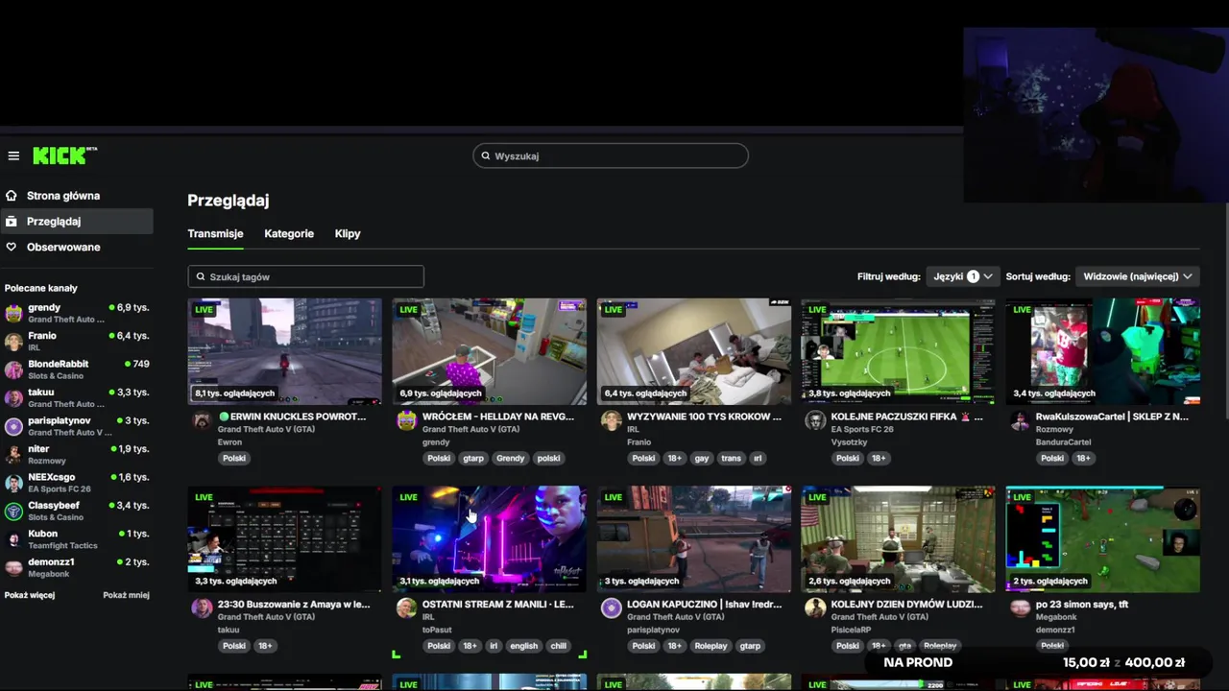The image size is (1229, 691).
Task: Click gay tag under Franio stream
Action: (702, 458)
